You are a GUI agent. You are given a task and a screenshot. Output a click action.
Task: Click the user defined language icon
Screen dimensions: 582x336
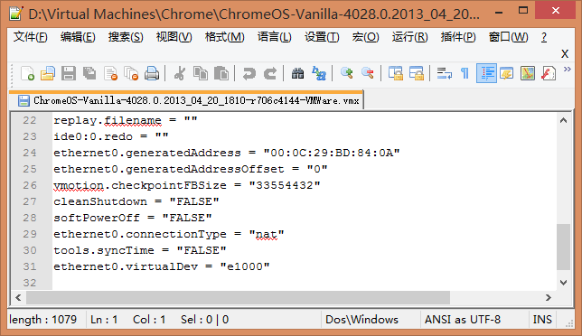(507, 73)
